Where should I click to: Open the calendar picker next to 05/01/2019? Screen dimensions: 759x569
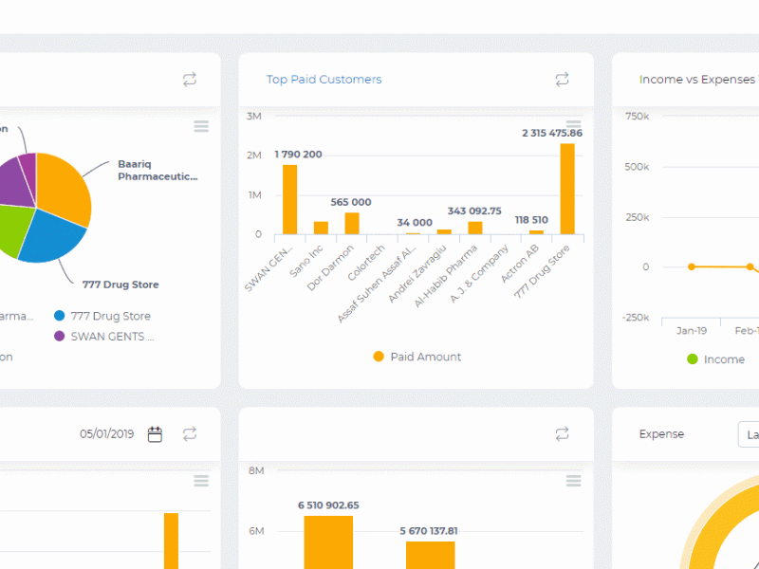(x=155, y=434)
